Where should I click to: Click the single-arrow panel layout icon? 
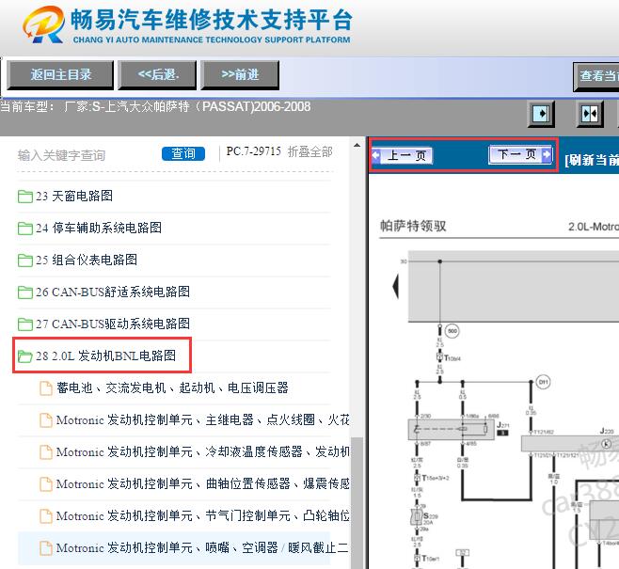(x=541, y=114)
